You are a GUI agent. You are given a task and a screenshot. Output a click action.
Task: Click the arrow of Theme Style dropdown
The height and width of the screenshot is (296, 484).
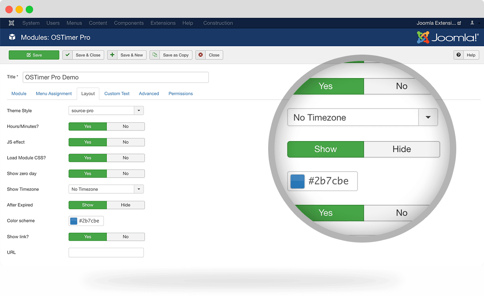click(139, 110)
